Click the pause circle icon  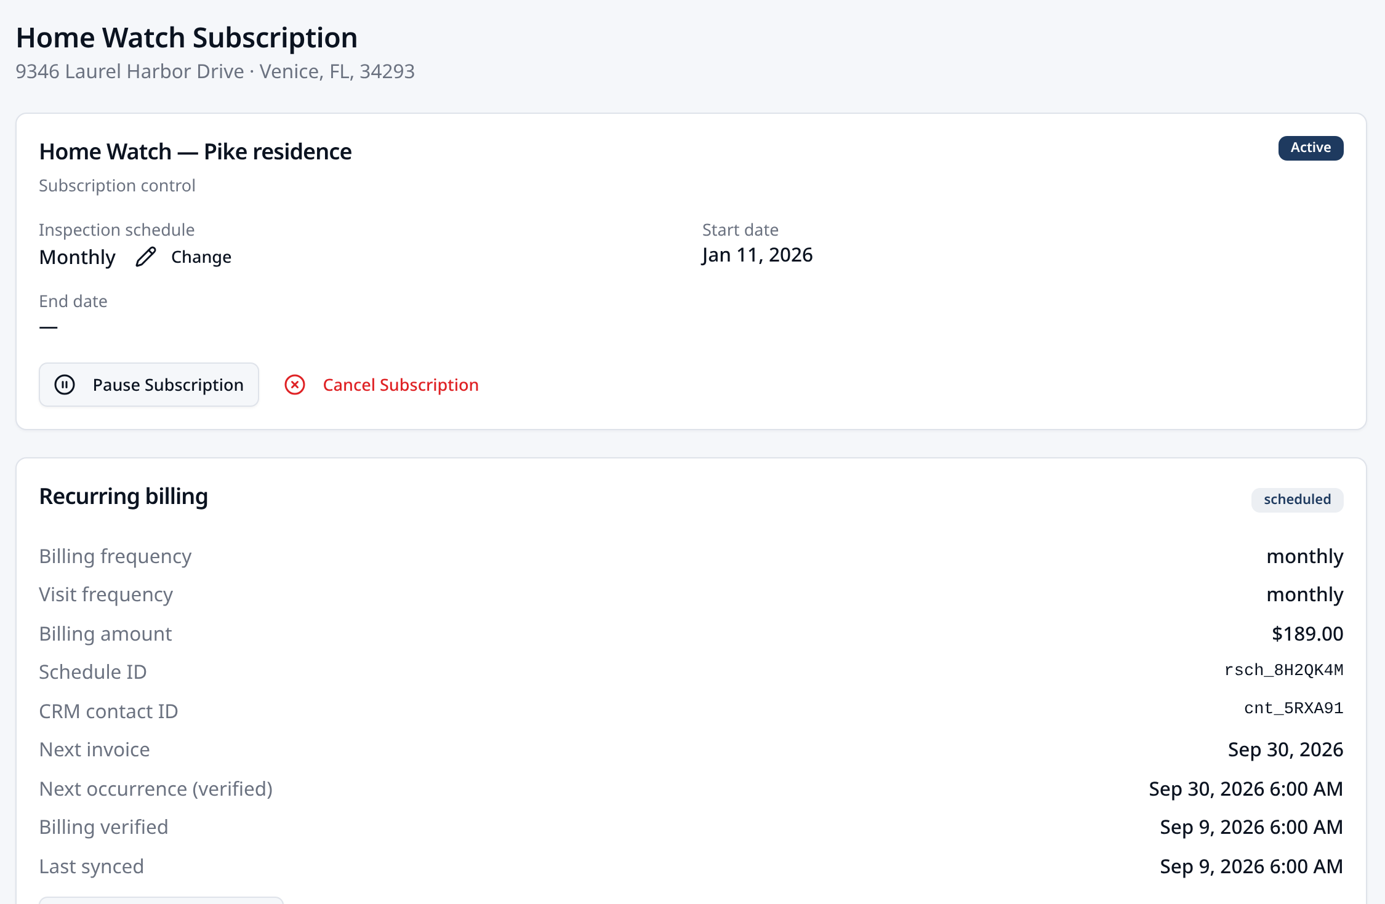tap(65, 385)
